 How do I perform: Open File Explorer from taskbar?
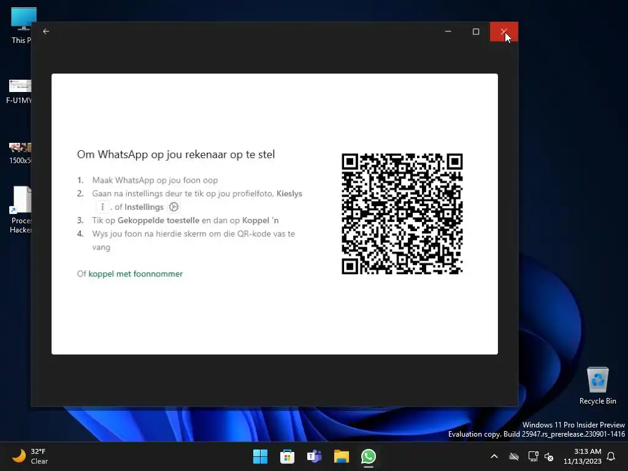pos(341,456)
